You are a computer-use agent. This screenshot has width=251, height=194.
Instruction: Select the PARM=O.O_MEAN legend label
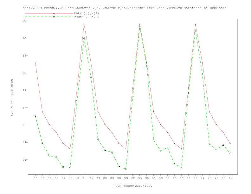click(x=87, y=13)
